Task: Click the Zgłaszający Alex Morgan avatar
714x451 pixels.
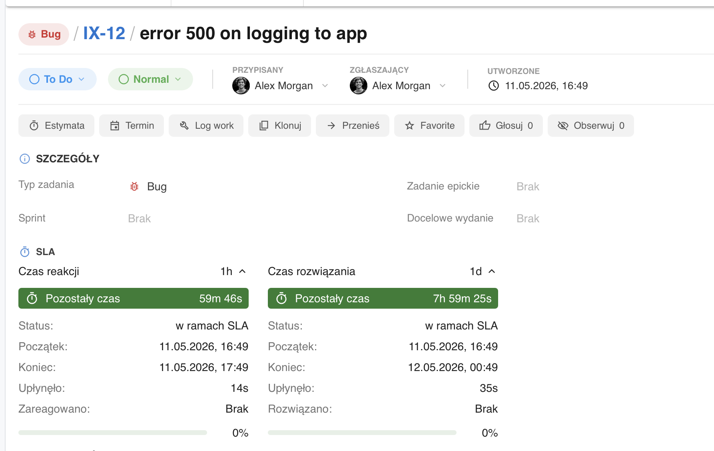Action: [359, 86]
